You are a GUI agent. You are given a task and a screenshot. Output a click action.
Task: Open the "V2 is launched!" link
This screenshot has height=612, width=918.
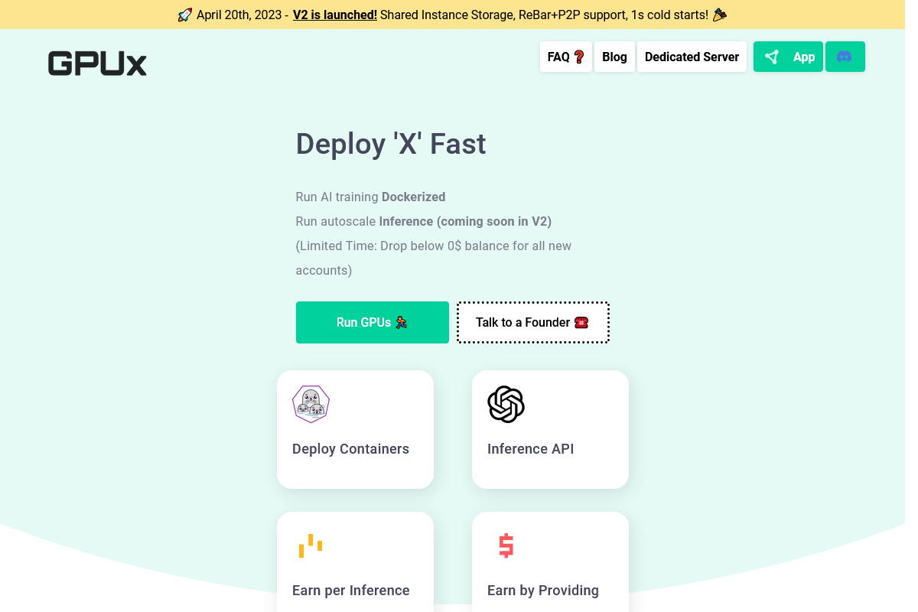334,14
